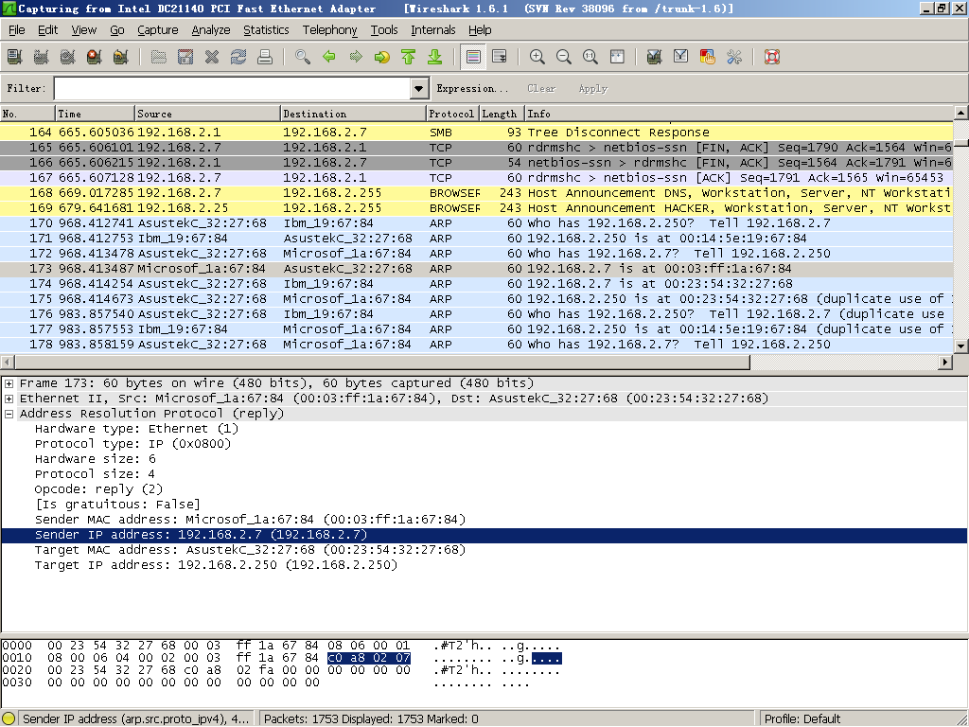Sort by Length column header
Image resolution: width=969 pixels, height=727 pixels.
click(x=502, y=114)
